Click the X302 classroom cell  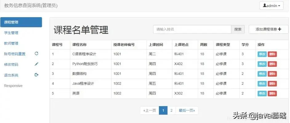(x=178, y=93)
